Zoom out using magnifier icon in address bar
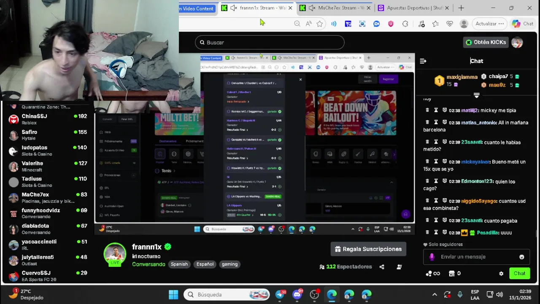Image resolution: width=540 pixels, height=304 pixels. click(297, 24)
